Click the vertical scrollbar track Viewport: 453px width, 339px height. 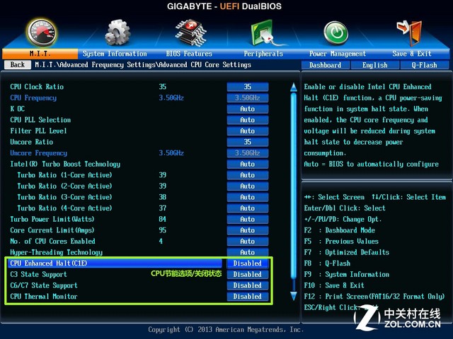pyautogui.click(x=294, y=191)
